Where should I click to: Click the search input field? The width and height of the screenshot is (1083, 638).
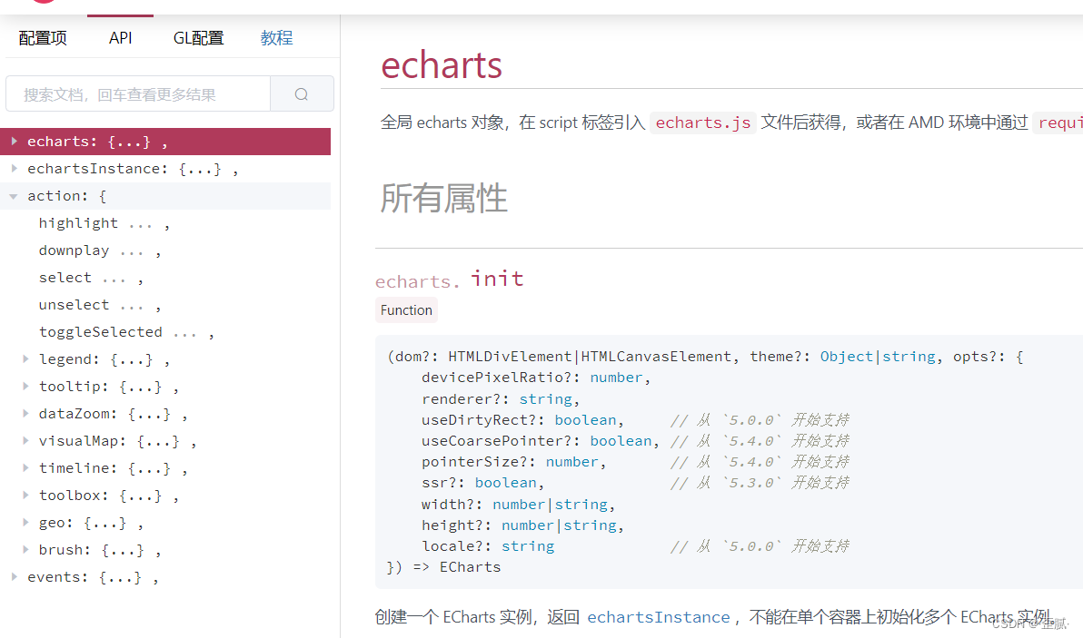tap(136, 93)
